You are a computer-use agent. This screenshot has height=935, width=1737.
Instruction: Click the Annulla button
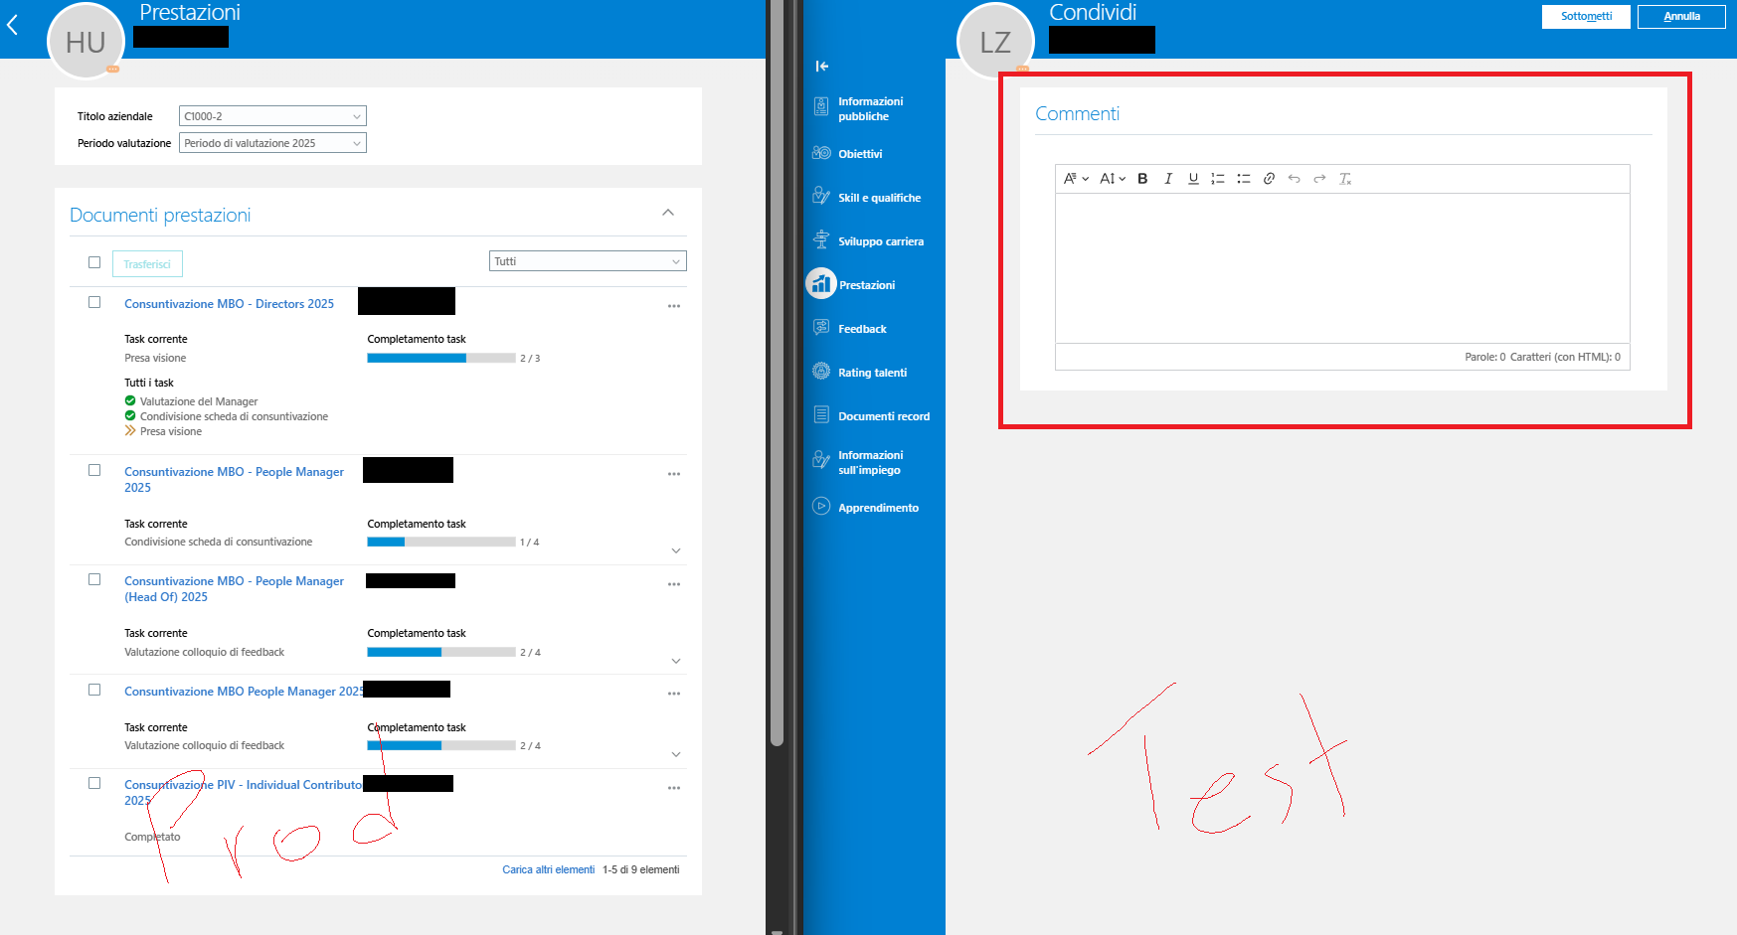tap(1681, 17)
